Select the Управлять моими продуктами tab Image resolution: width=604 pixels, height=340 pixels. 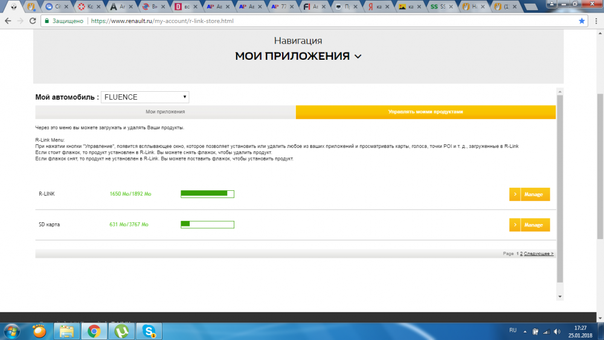[x=426, y=112]
